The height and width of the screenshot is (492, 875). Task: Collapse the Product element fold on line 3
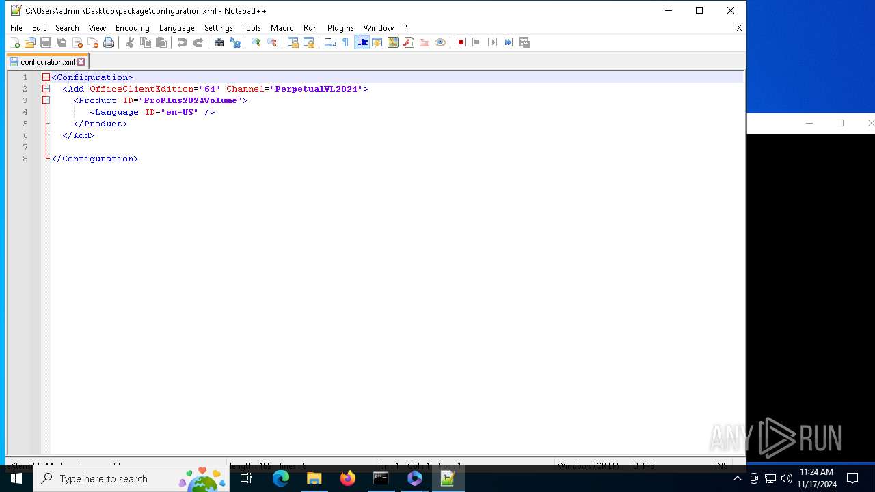point(46,100)
